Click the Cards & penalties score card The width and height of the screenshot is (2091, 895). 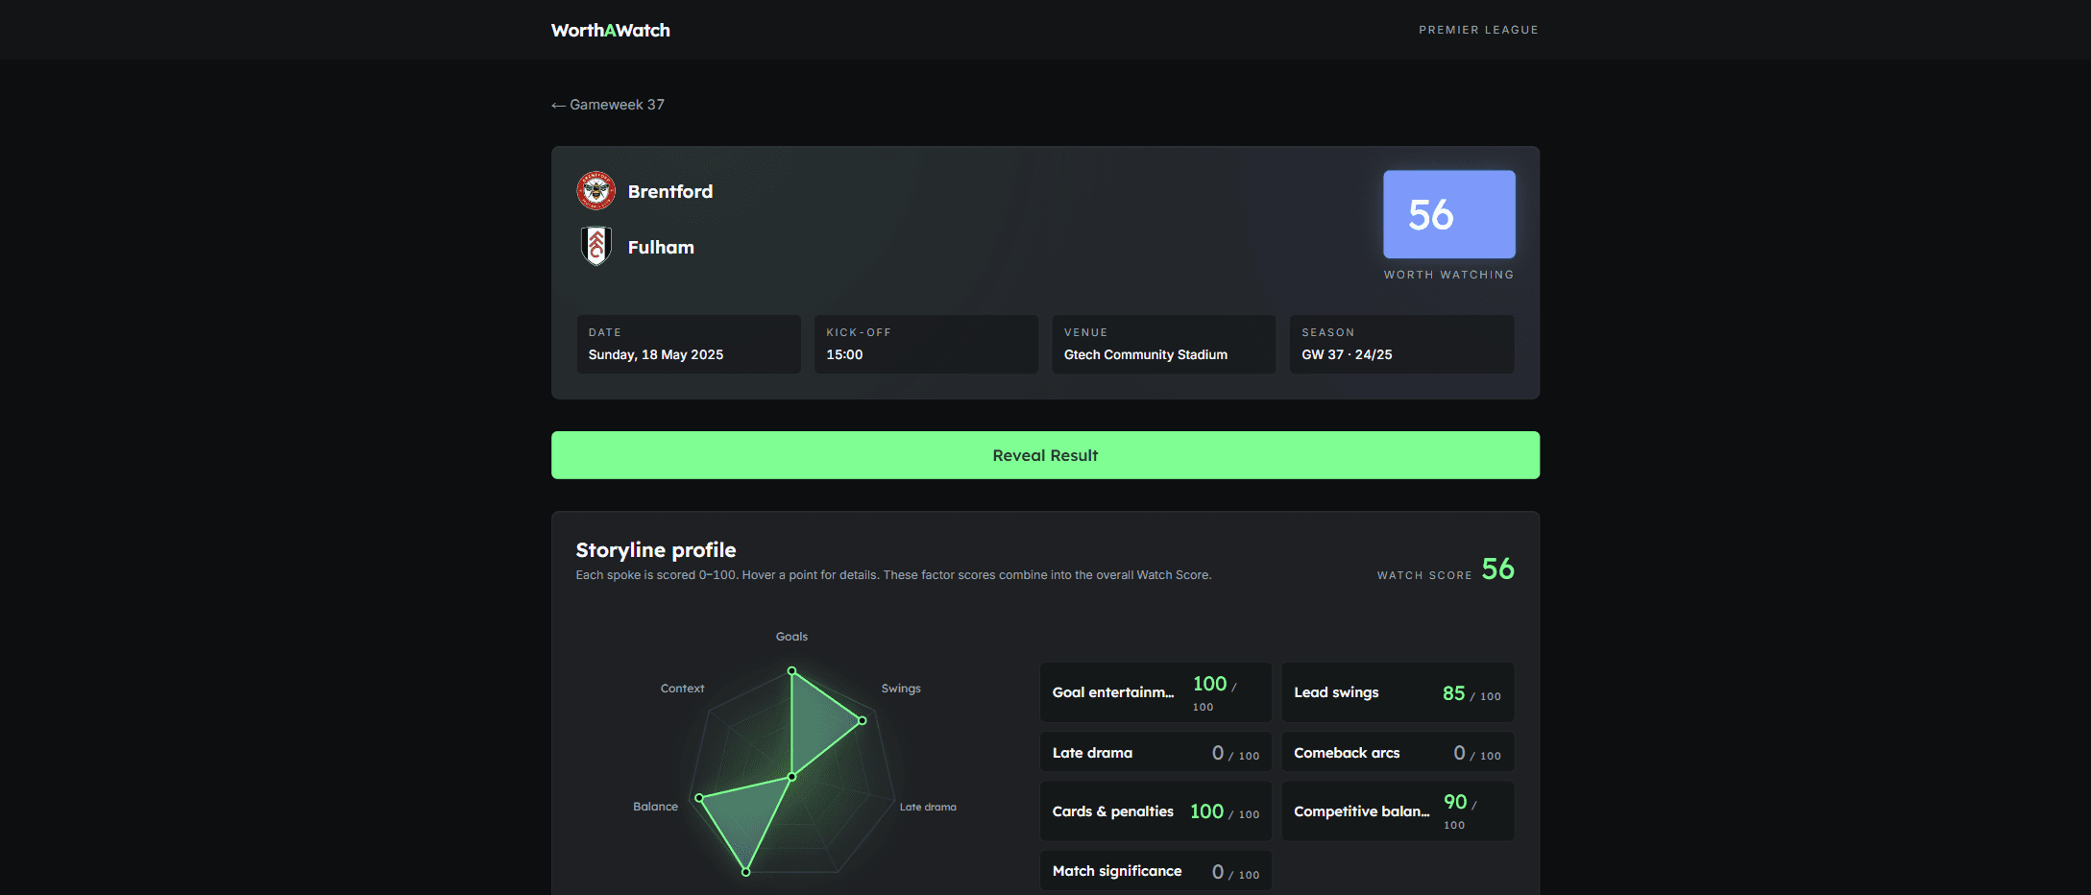pyautogui.click(x=1155, y=811)
